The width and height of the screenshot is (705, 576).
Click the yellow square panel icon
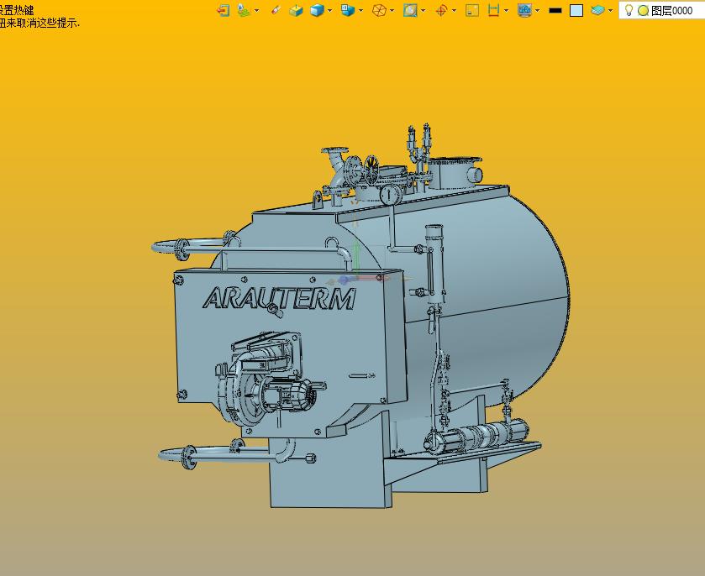[x=472, y=10]
